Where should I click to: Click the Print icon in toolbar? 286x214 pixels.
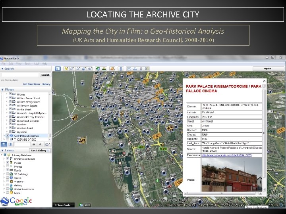pos(135,69)
